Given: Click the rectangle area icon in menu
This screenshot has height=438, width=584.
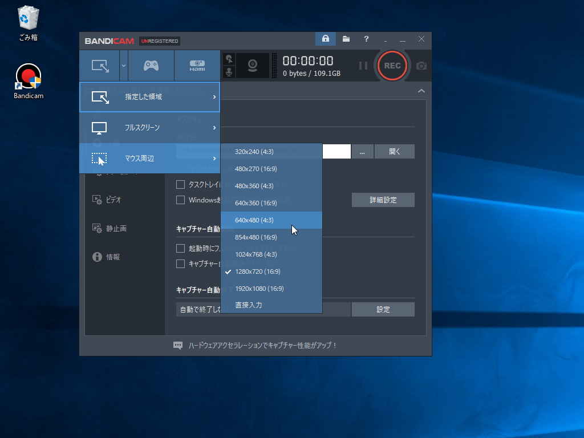Looking at the screenshot, I should [100, 97].
